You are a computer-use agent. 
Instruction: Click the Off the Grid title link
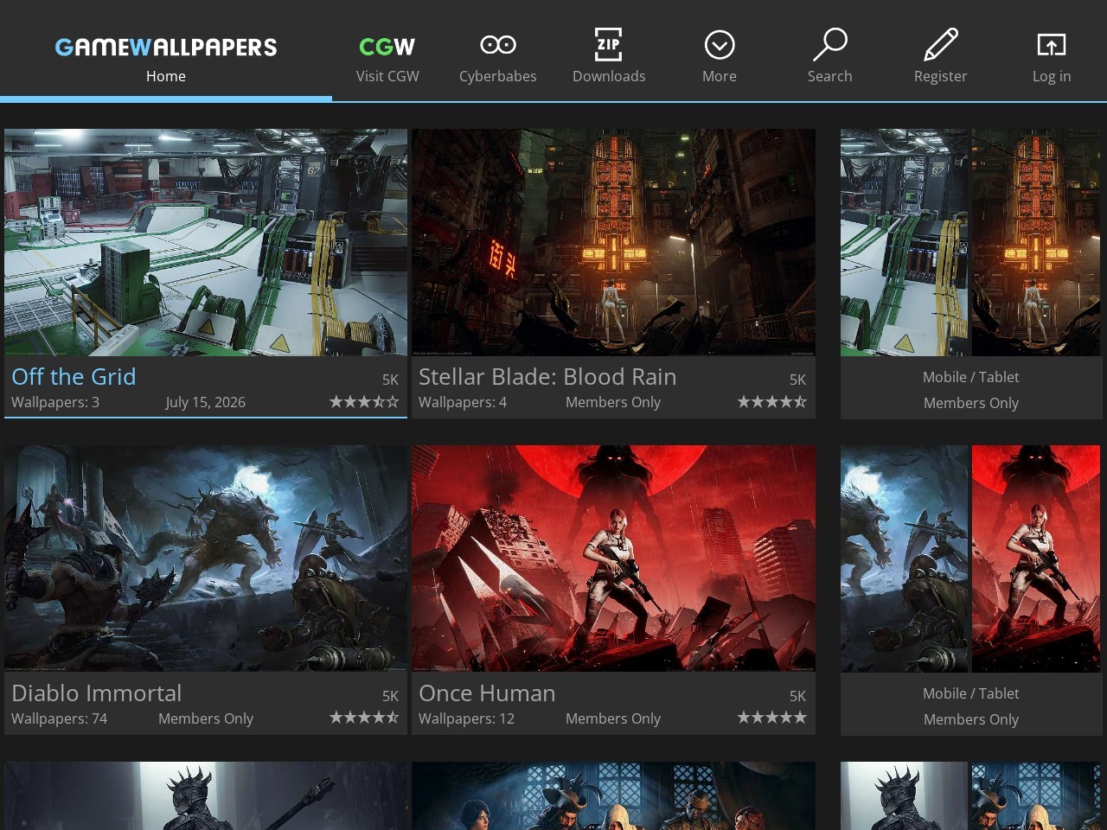coord(74,377)
